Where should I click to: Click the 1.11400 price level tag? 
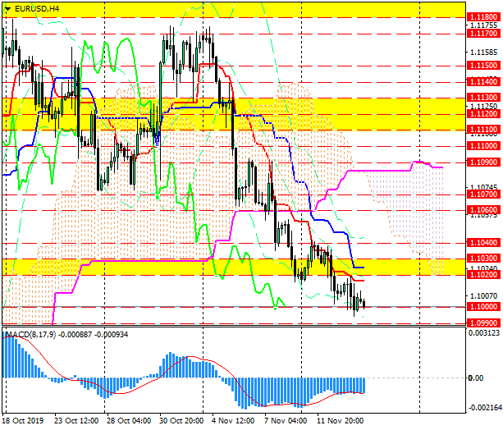click(x=480, y=82)
